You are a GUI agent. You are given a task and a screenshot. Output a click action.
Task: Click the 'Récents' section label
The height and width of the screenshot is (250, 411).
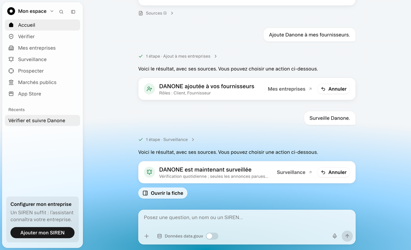click(16, 110)
